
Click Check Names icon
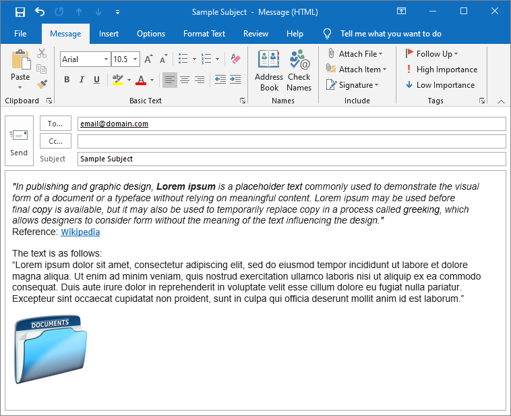(299, 71)
